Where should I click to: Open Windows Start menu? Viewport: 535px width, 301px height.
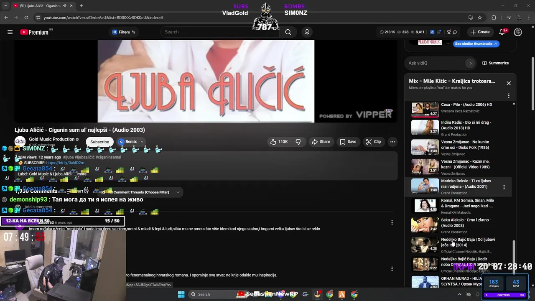181,294
